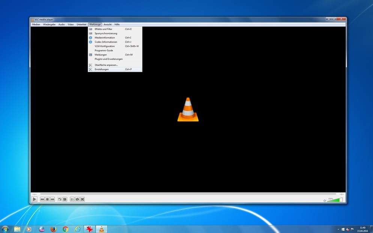Image resolution: width=373 pixels, height=233 pixels.
Task: Stop playback with the square stop button
Action: click(x=47, y=199)
